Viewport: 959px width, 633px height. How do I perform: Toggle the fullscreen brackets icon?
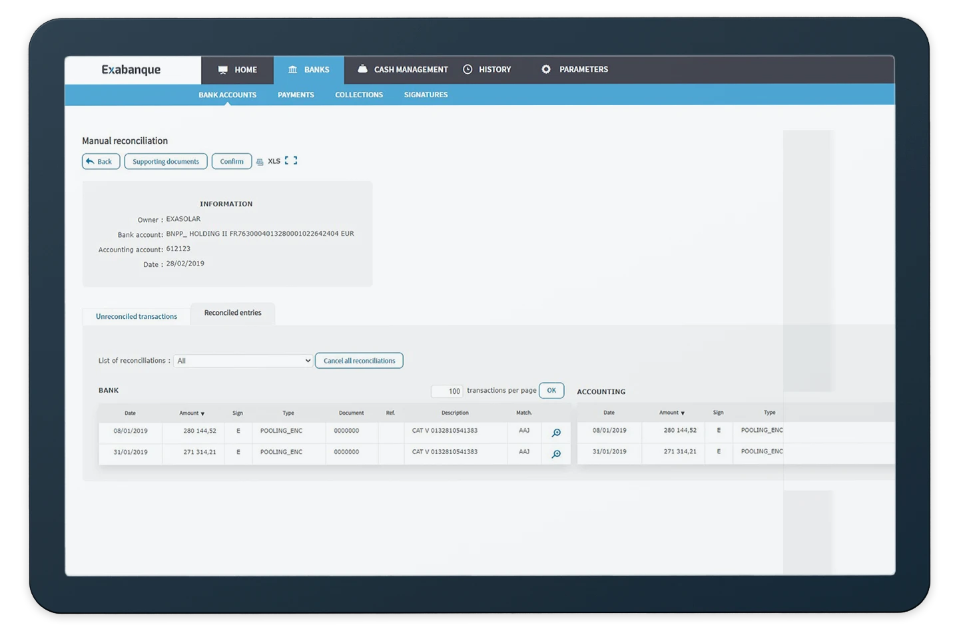pos(291,161)
